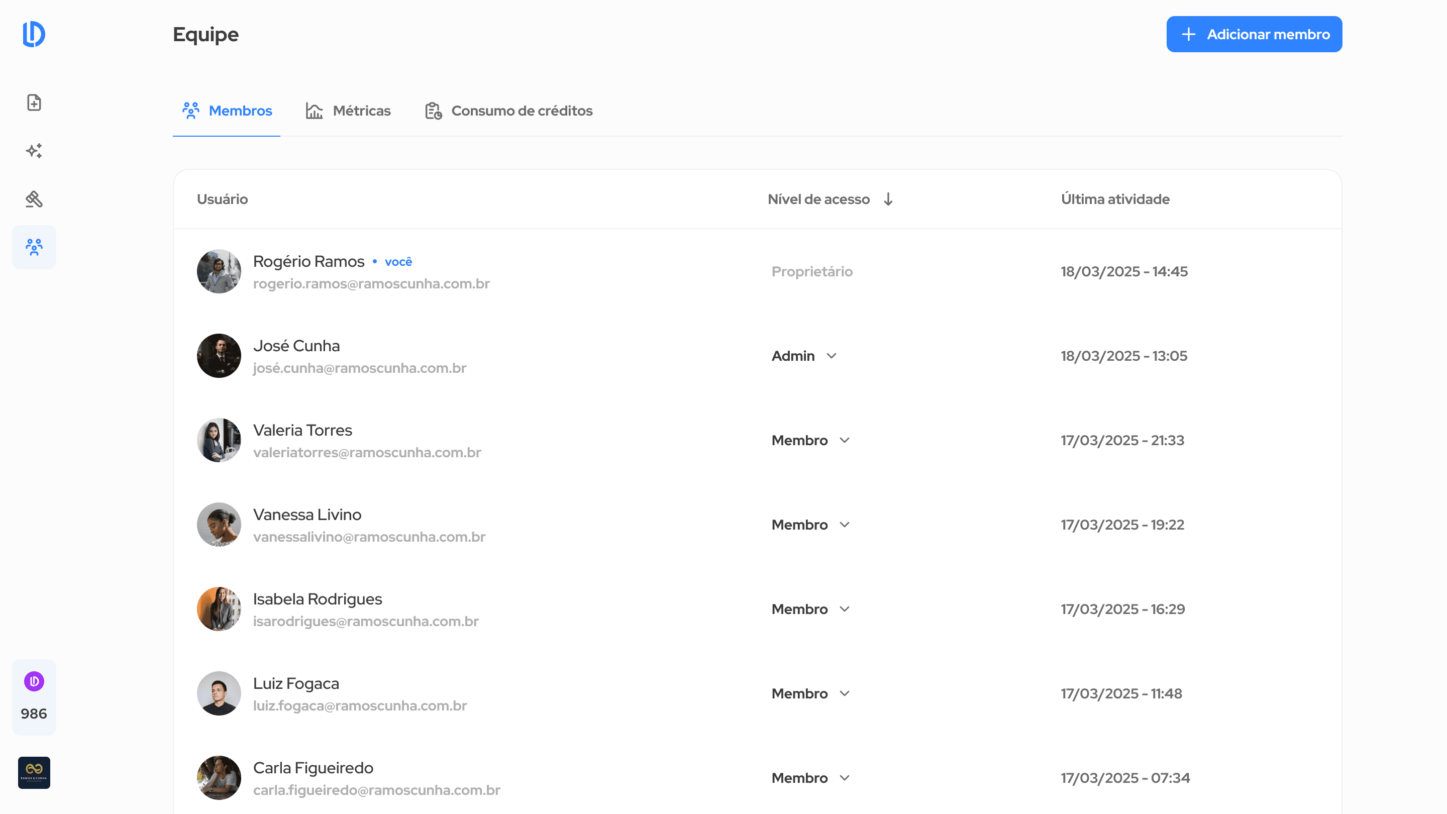Switch to Consumo de créditos tab
This screenshot has width=1447, height=814.
[509, 111]
